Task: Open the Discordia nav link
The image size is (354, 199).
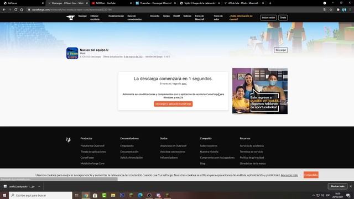Action: (155, 16)
